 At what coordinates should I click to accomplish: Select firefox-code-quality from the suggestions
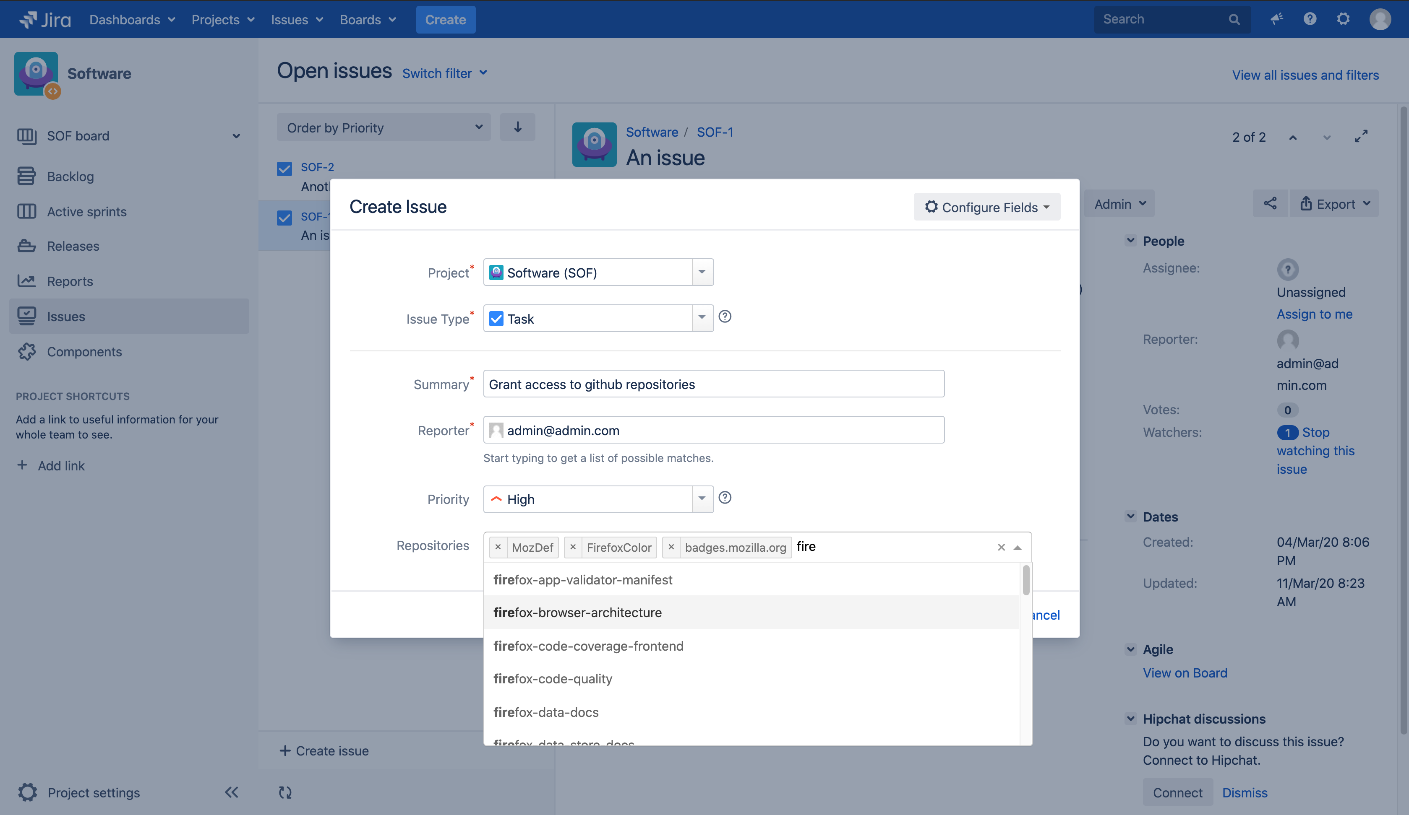[x=553, y=678]
